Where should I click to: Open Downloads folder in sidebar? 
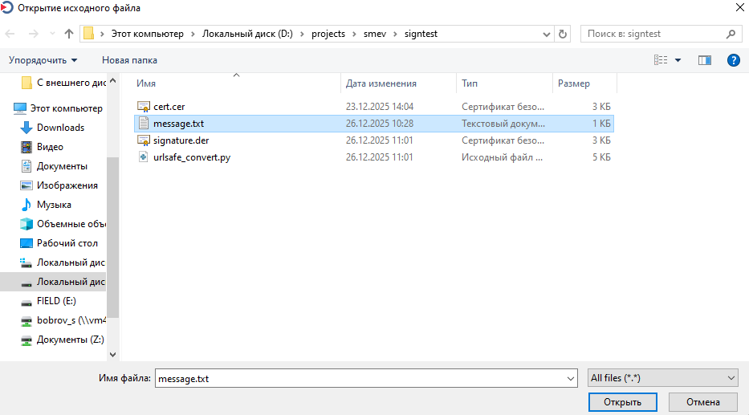[60, 128]
